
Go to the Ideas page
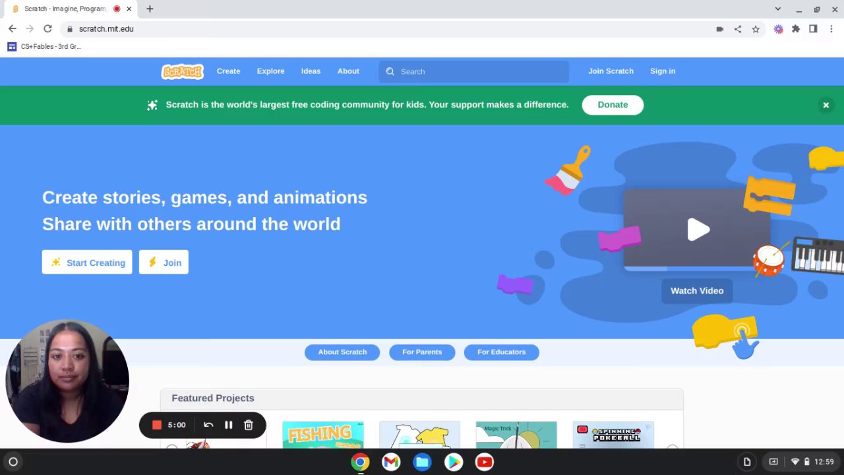click(311, 71)
